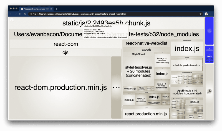Select index.js + 2 modules (concatenated) block
This screenshot has width=222, height=131.
pyautogui.click(x=162, y=61)
